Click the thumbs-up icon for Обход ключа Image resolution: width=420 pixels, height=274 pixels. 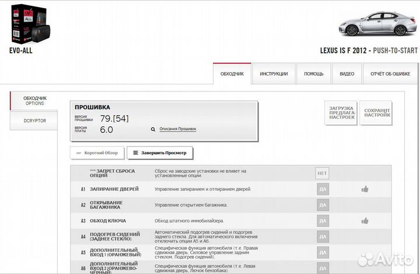click(365, 220)
